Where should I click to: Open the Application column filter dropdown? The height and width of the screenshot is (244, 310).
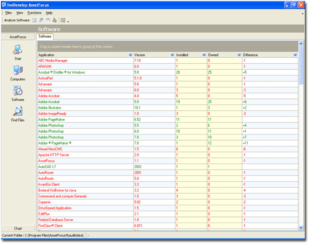(130, 55)
